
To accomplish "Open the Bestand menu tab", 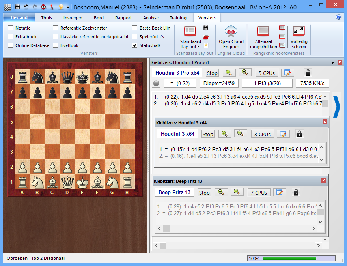I will [x=19, y=17].
